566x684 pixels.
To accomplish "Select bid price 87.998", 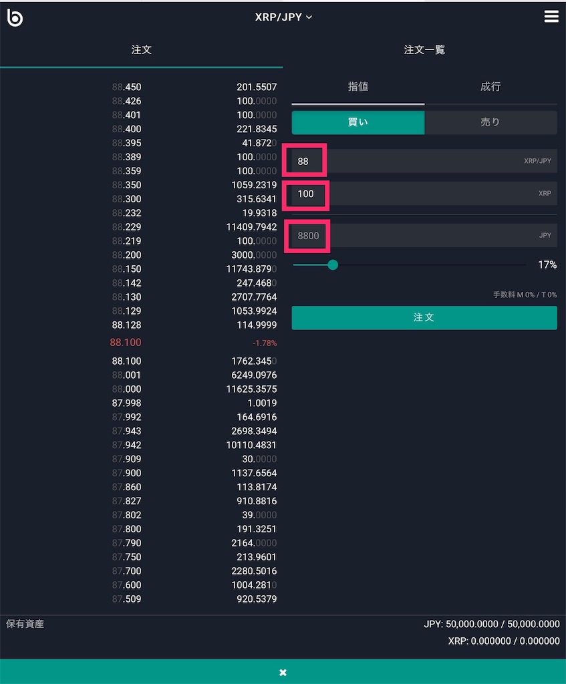I will click(126, 403).
